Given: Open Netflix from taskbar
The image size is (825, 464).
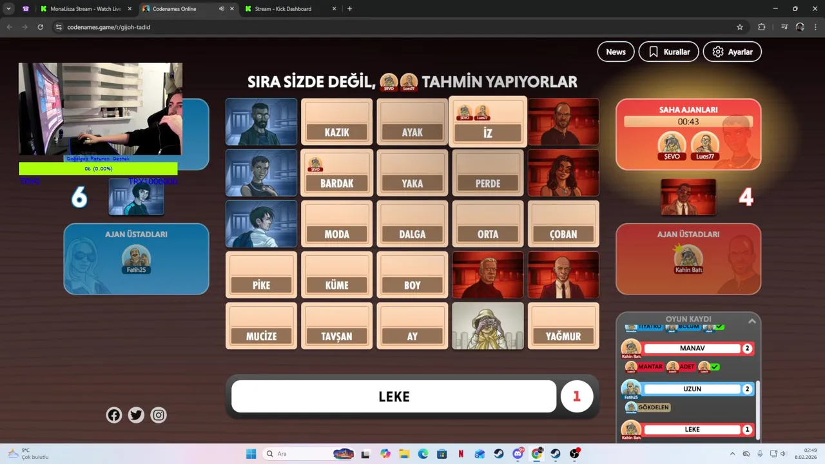Looking at the screenshot, I should pyautogui.click(x=461, y=454).
